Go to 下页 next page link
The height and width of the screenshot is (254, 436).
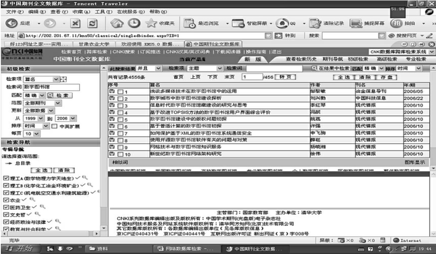click(x=213, y=77)
